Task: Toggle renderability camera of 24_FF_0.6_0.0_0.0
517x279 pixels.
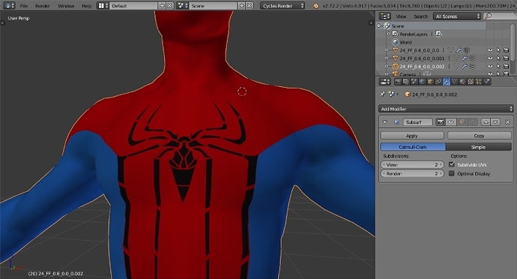Action: point(506,50)
